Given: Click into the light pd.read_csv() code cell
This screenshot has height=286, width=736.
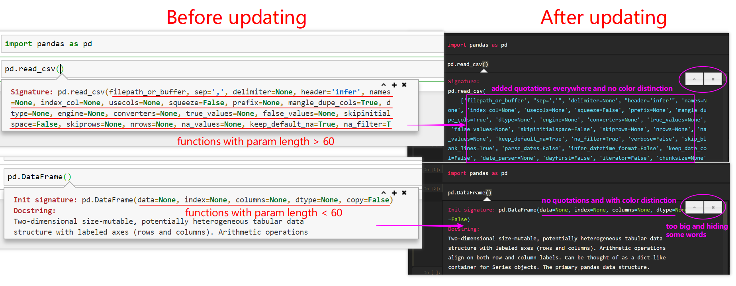Looking at the screenshot, I should click(x=222, y=69).
